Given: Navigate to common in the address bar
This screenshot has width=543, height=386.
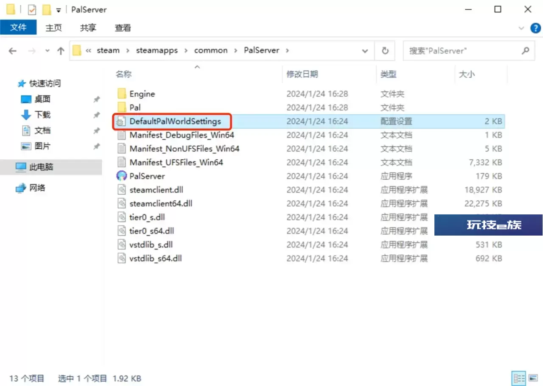Looking at the screenshot, I should click(x=211, y=50).
